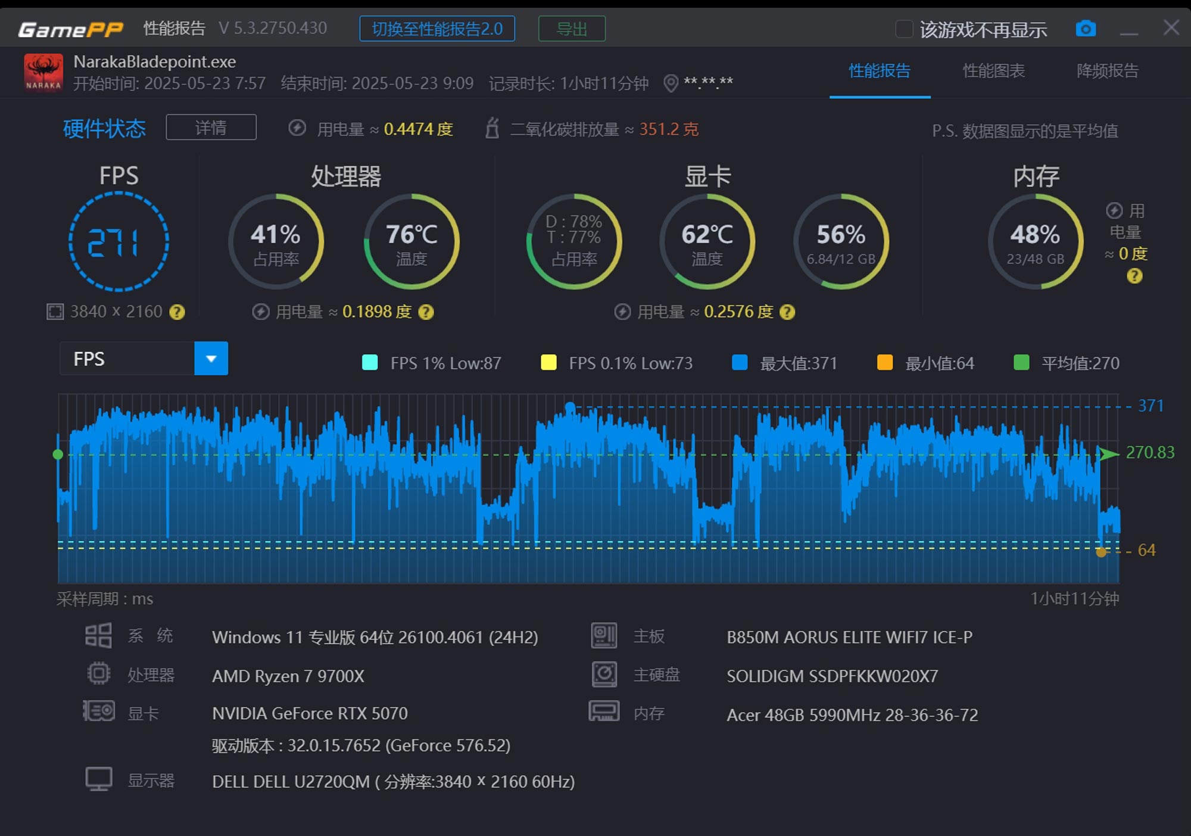Click the NarakaBladepoint.exe process name
The height and width of the screenshot is (836, 1191).
pos(155,61)
